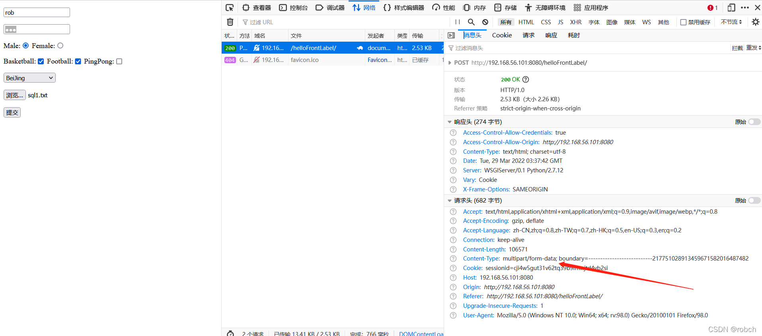Switch to the Console (控制台) tab
762x336 pixels.
294,8
